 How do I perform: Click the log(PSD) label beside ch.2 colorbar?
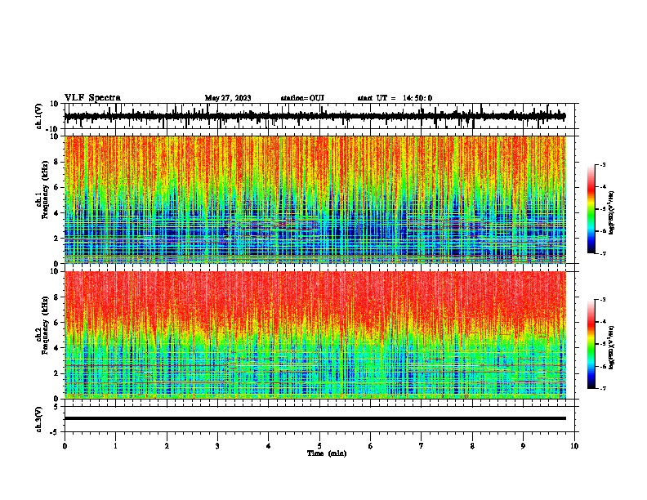611,347
